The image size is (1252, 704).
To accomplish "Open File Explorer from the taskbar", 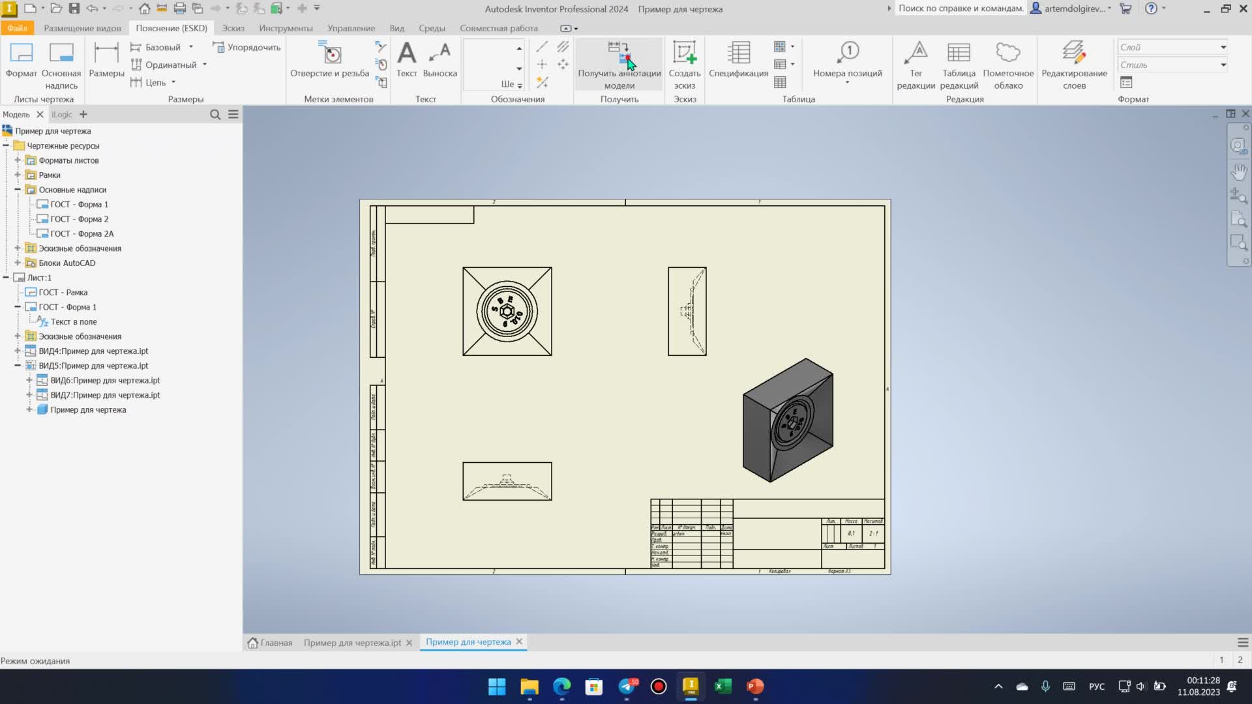I will 529,686.
